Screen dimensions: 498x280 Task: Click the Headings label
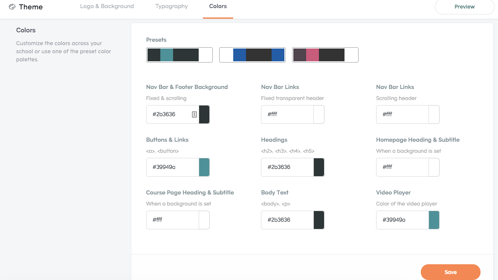[274, 140]
